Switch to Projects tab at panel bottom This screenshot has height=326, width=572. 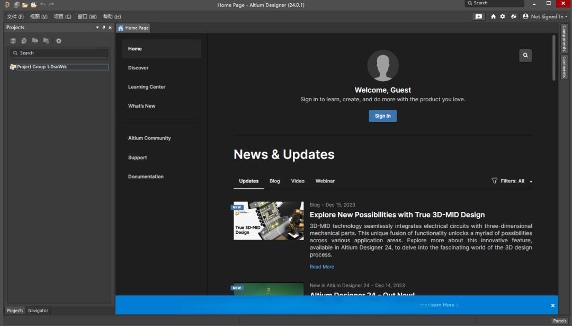(x=15, y=310)
